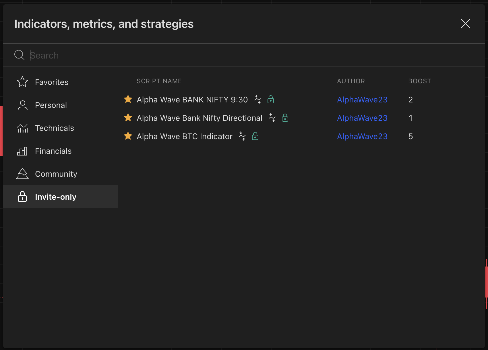Click lock icon next to BANK NIFTY 9:30
The height and width of the screenshot is (350, 488).
coord(270,99)
